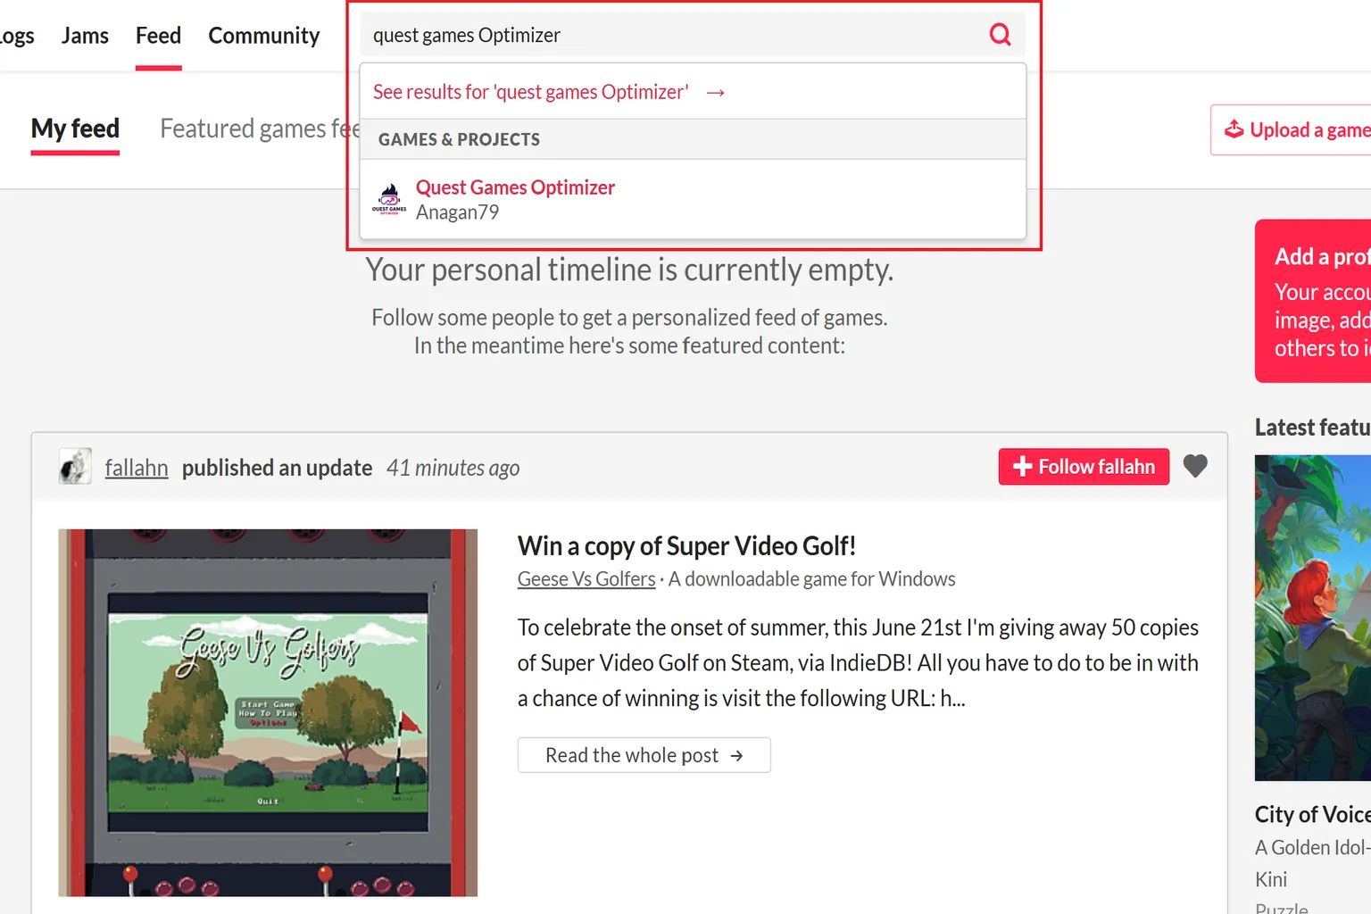Open the Community menu item

[264, 36]
